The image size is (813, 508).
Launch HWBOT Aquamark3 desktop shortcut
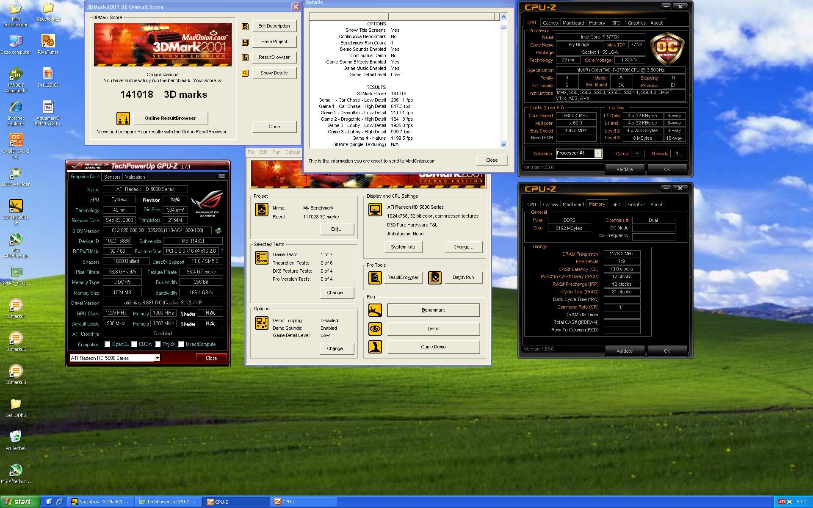click(x=16, y=80)
